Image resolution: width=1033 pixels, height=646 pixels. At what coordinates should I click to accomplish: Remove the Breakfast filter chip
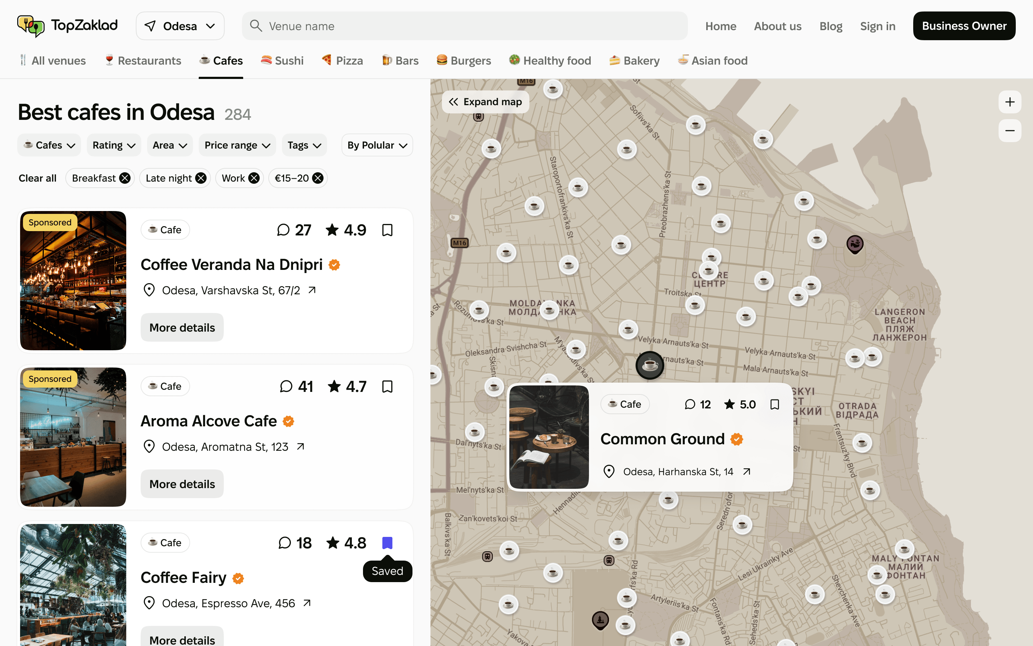(x=124, y=178)
